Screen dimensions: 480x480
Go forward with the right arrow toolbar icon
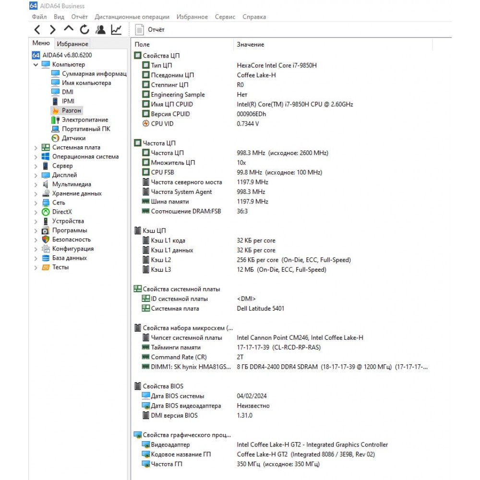pyautogui.click(x=53, y=30)
